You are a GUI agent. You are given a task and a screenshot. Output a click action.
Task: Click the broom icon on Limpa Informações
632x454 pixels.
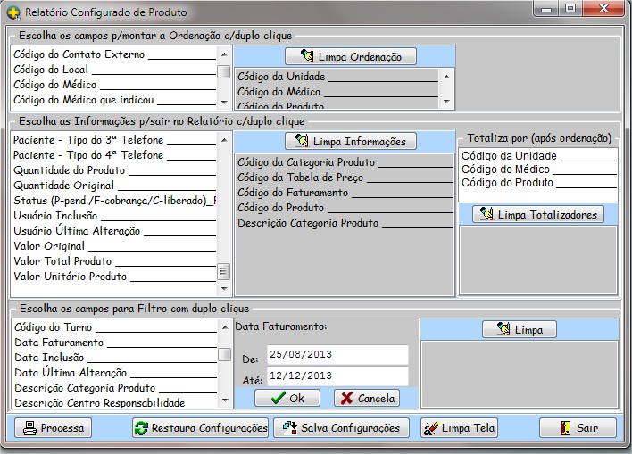coord(302,142)
